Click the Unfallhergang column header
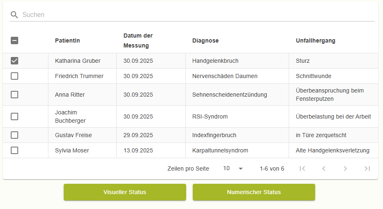Screen dimensions: 383x209 tap(316, 40)
